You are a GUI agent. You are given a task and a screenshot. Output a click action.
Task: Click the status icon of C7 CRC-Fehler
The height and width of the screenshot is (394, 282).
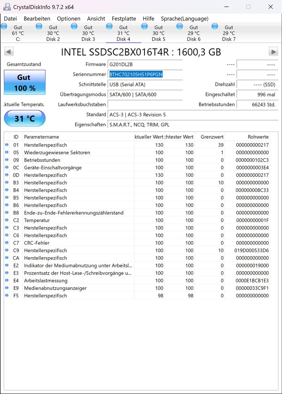point(7,243)
